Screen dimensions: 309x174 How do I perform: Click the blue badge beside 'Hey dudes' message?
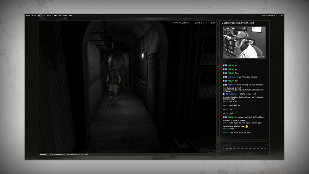[226, 117]
